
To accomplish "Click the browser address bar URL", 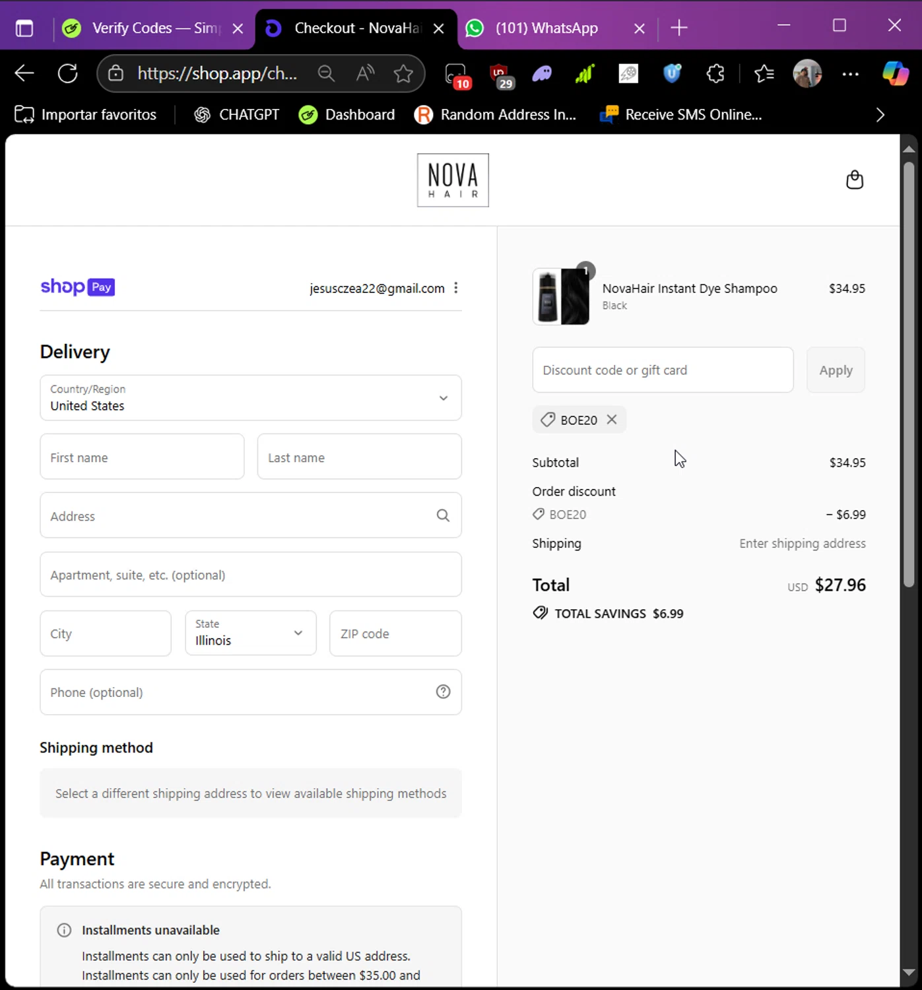I will click(x=217, y=73).
